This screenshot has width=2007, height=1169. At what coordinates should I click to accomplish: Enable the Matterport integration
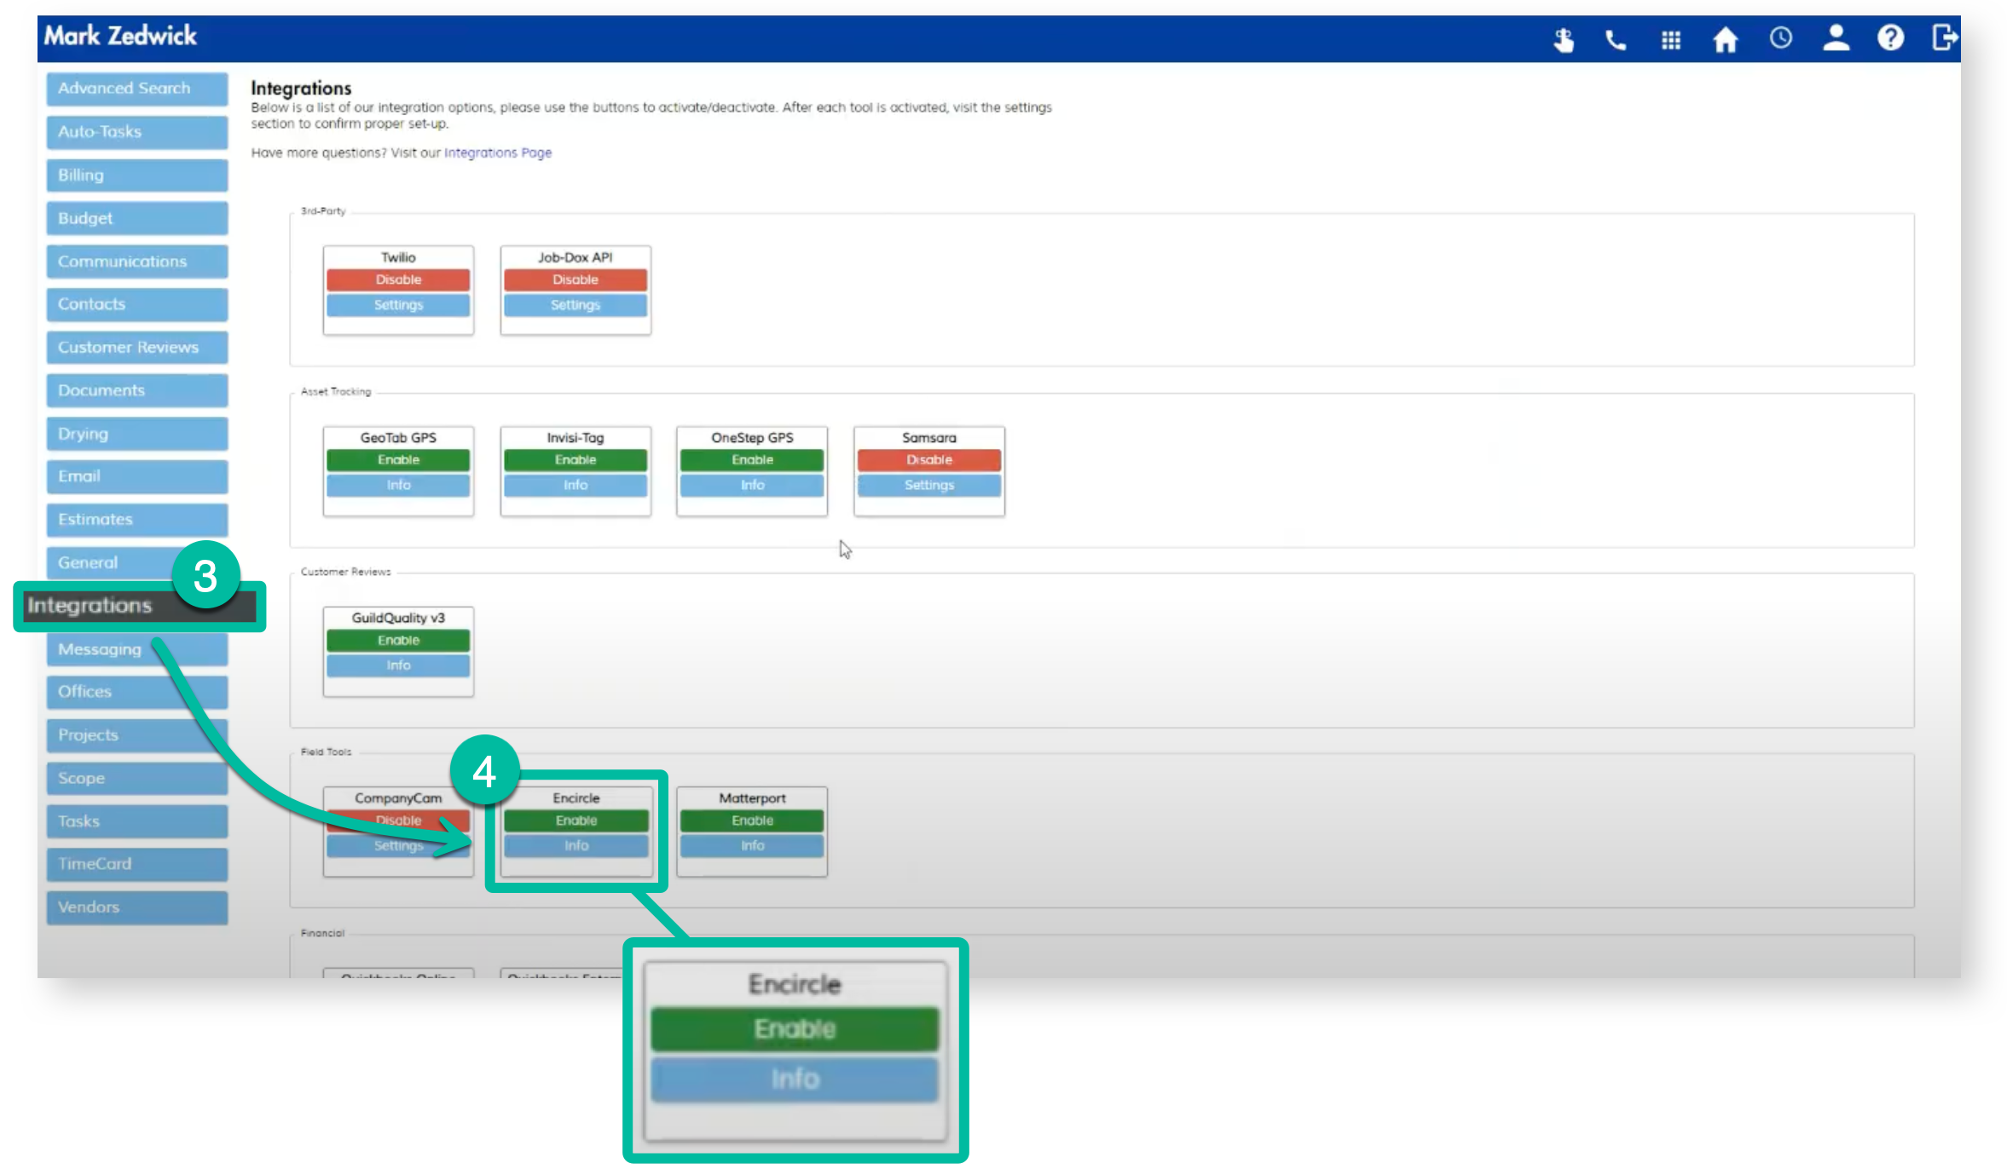tap(751, 820)
